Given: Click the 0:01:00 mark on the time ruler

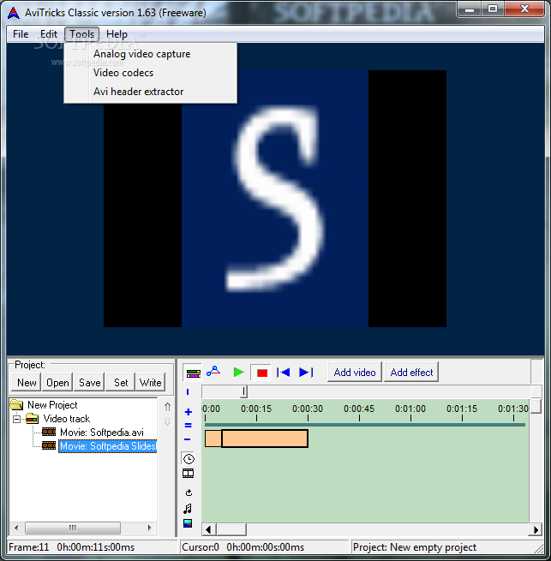Looking at the screenshot, I should 410,409.
